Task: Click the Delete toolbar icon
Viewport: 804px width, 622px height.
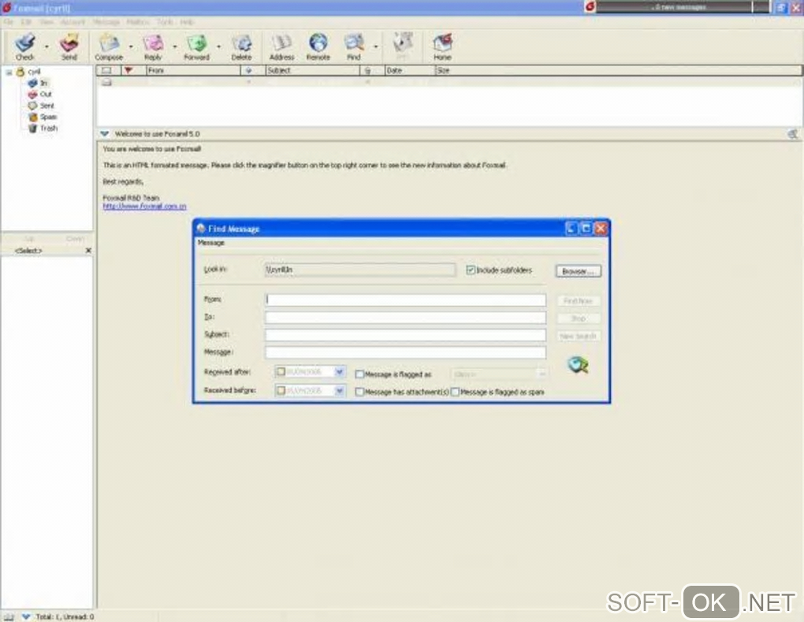Action: coord(241,43)
